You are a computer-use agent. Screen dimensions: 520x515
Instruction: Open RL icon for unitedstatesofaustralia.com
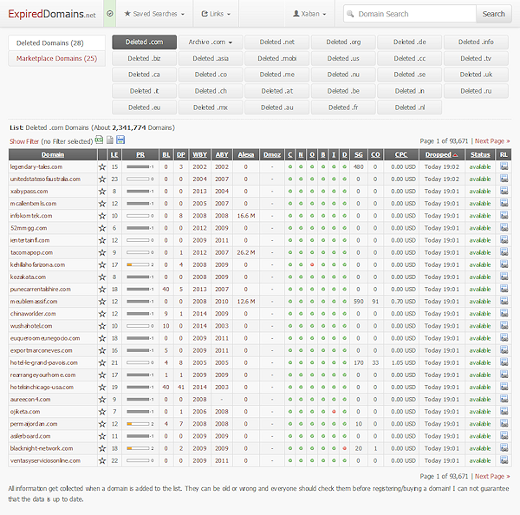pyautogui.click(x=504, y=179)
